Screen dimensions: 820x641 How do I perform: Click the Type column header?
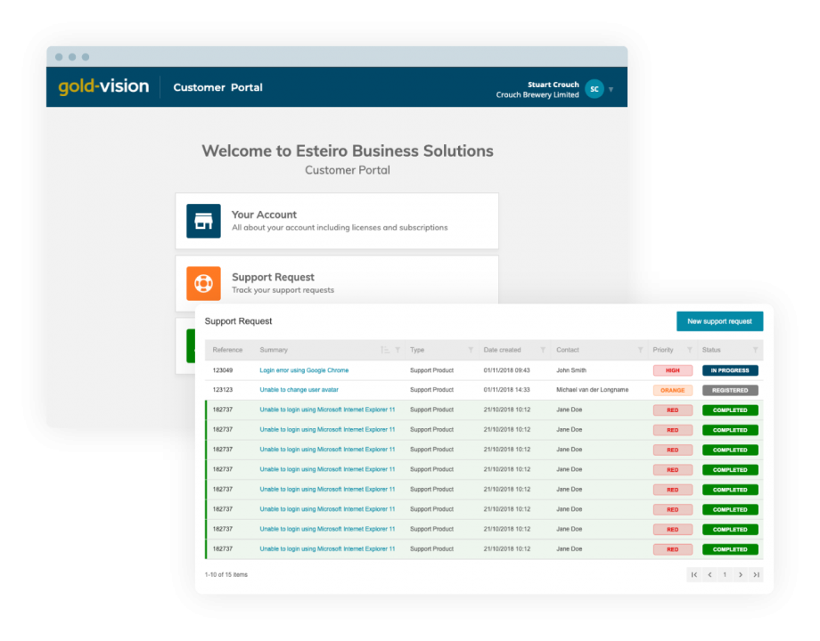coord(417,350)
